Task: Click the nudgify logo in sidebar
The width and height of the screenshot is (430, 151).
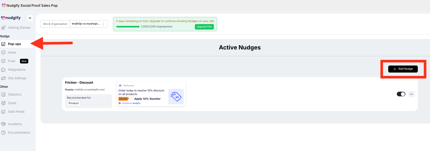Action: coord(11,18)
